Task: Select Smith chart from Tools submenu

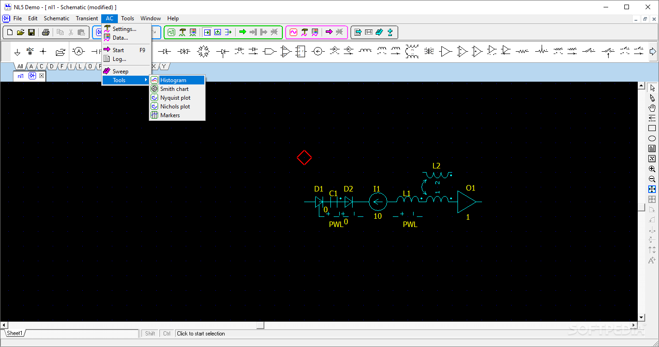Action: point(177,89)
